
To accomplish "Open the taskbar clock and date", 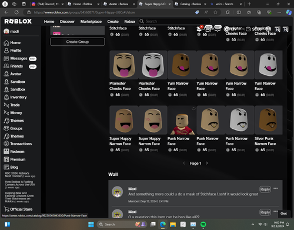I will pos(278,224).
